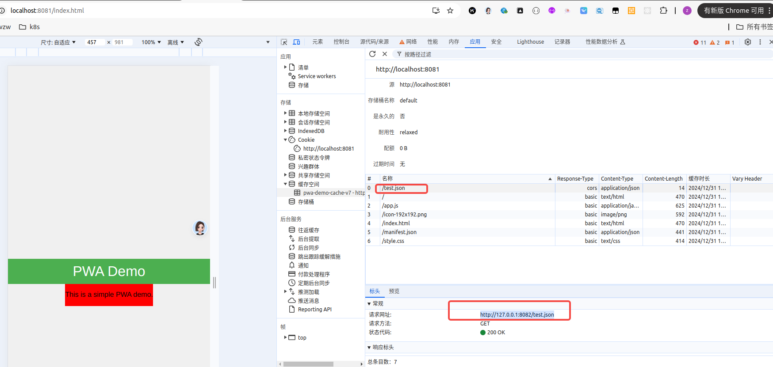Open DevTools settings gear
The height and width of the screenshot is (367, 773).
coord(747,42)
